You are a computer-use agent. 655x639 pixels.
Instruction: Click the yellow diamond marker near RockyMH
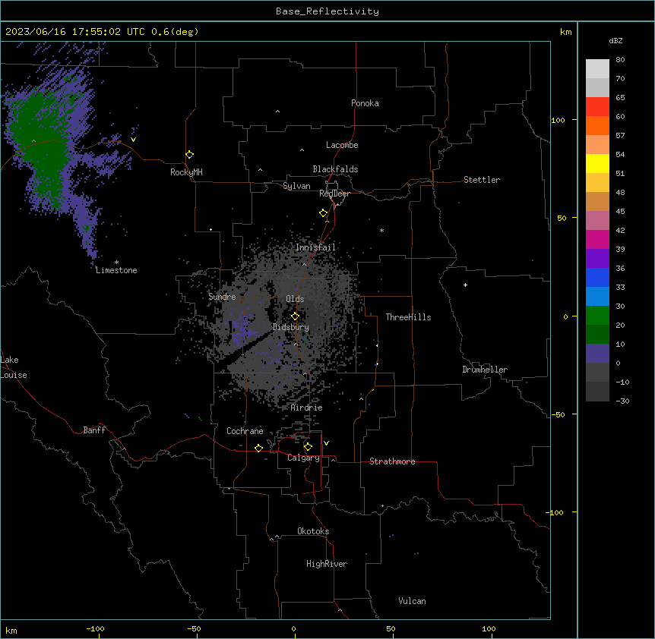[x=190, y=155]
